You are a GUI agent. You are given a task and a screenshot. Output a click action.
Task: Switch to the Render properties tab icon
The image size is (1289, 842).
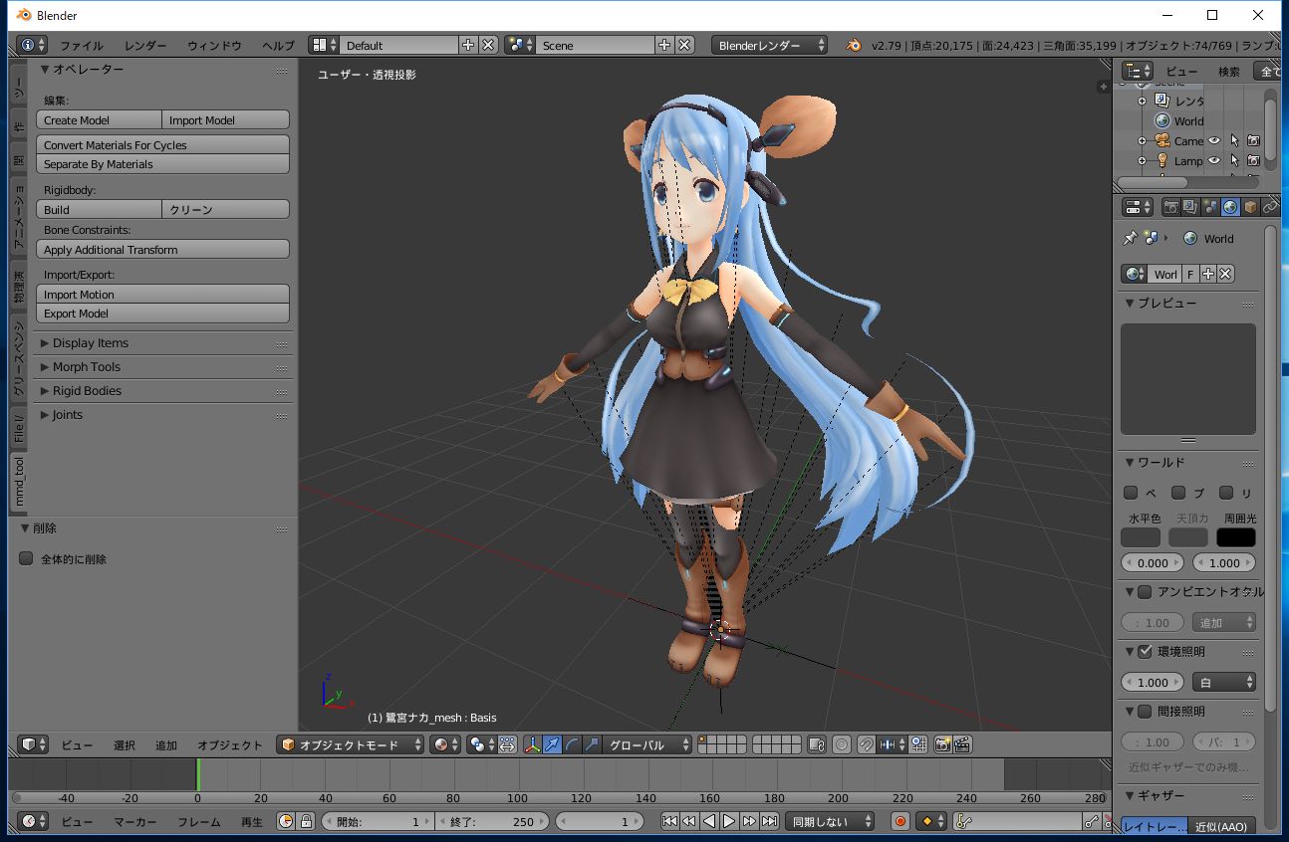click(x=1171, y=207)
